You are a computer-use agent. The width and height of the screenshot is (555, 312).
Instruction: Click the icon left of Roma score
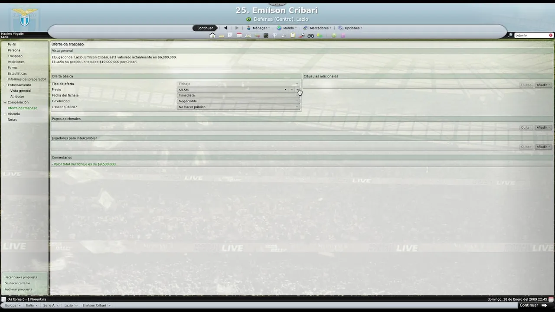[x=3, y=299]
